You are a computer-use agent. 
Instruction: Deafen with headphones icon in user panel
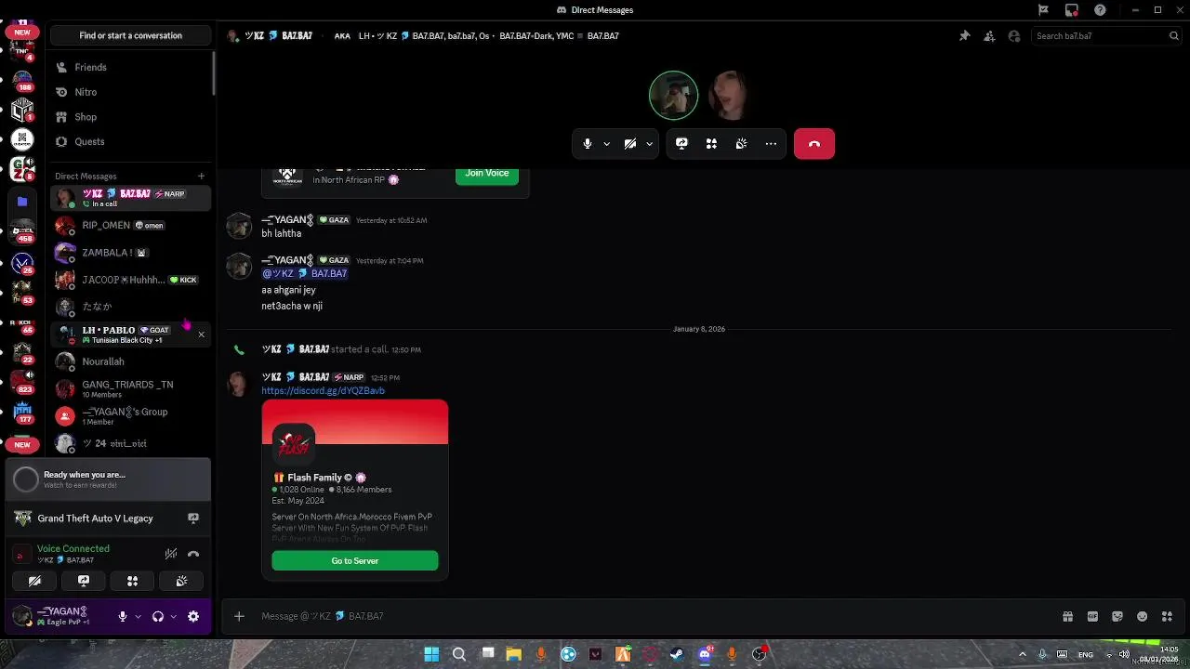(x=157, y=616)
